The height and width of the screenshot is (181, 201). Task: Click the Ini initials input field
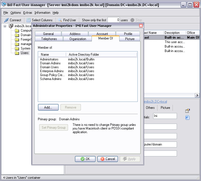point(165,116)
